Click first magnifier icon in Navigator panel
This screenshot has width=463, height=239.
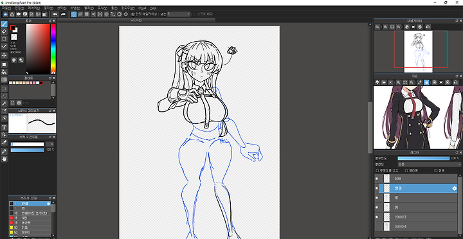(377, 26)
